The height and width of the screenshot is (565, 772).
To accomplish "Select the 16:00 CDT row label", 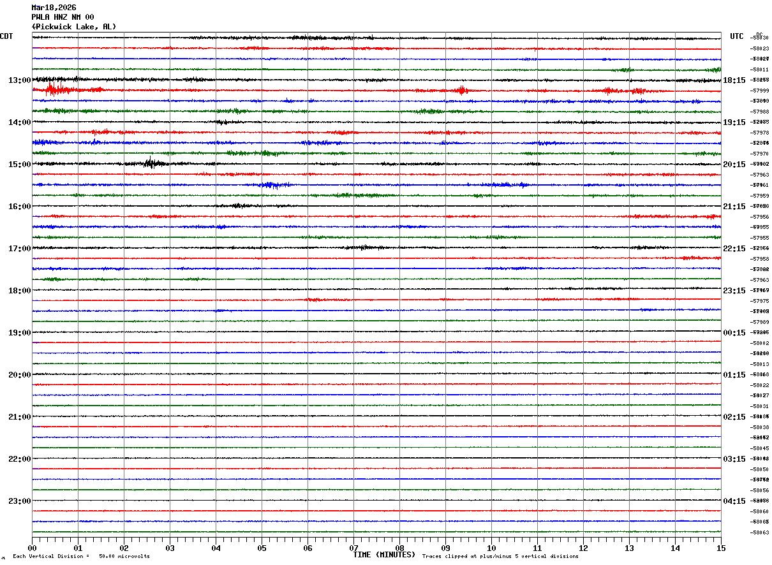I will click(x=20, y=207).
